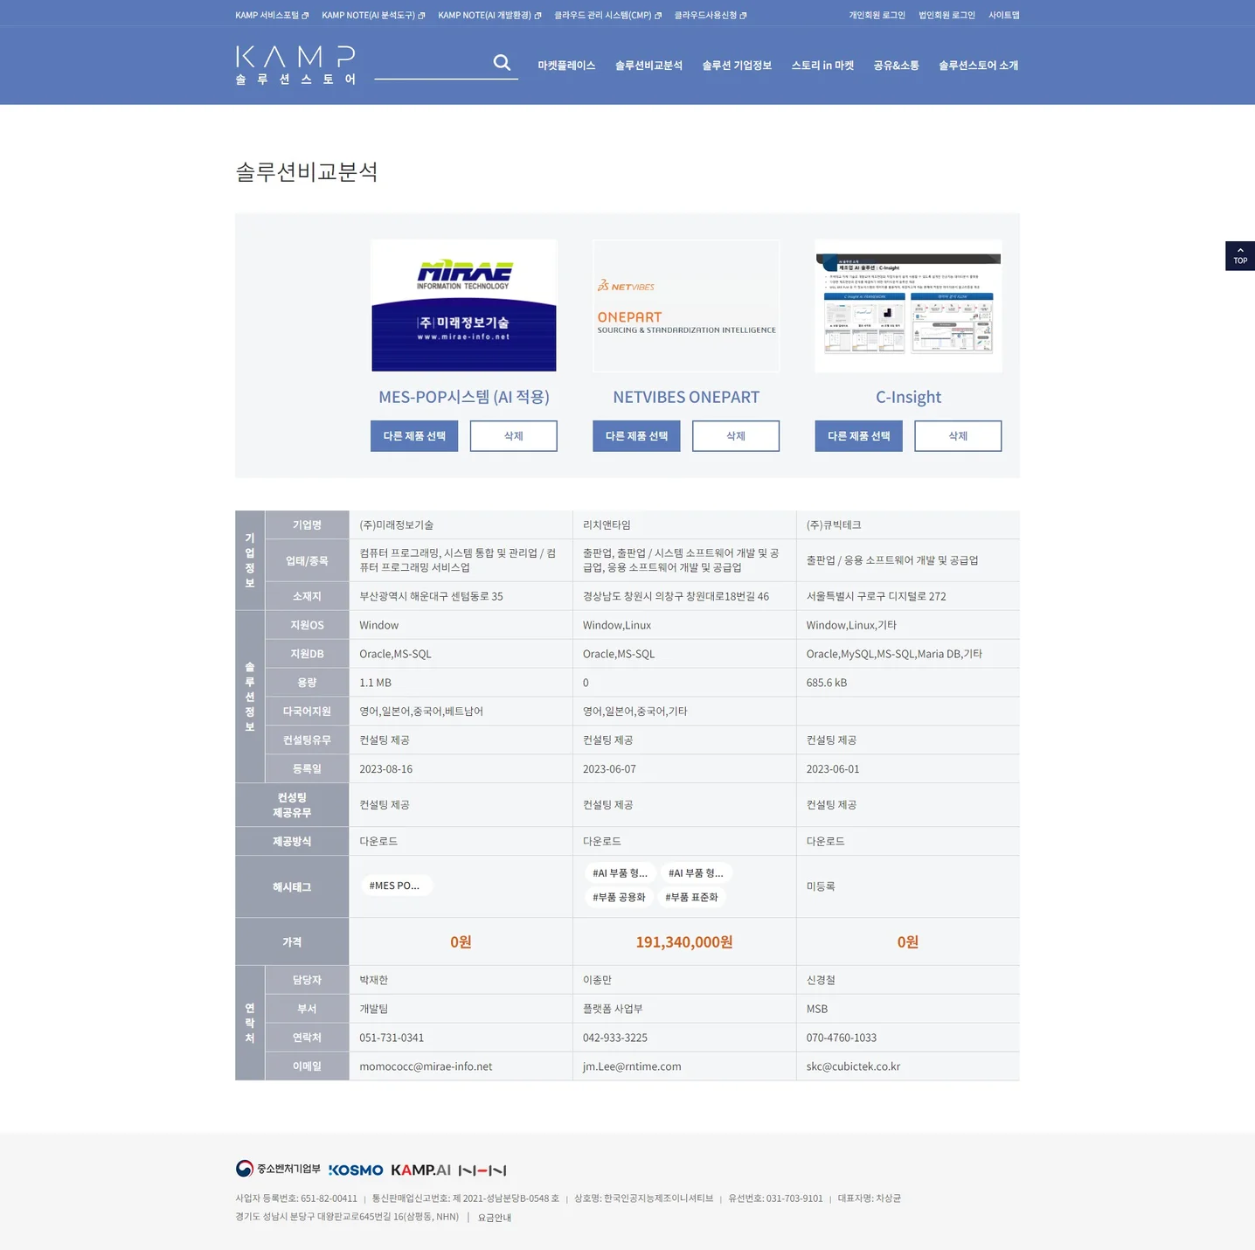Open KAMP NOTE(AI 분석도구) link
The width and height of the screenshot is (1255, 1250).
pos(373,15)
